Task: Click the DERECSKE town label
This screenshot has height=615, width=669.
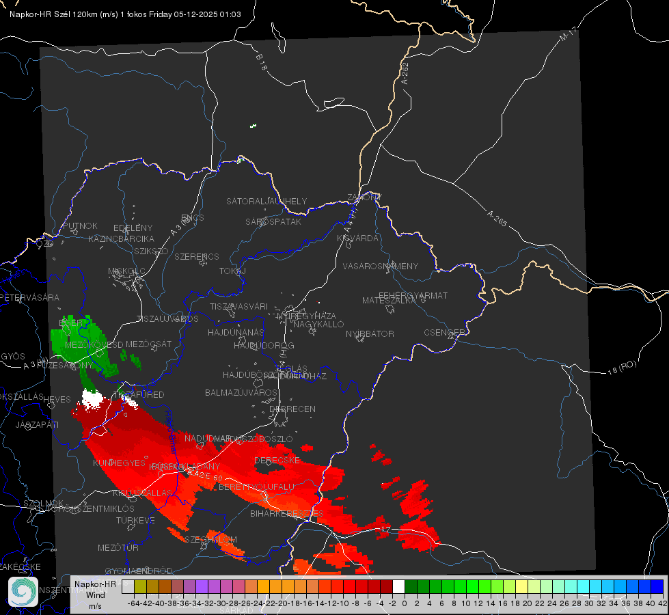Action: tap(277, 460)
